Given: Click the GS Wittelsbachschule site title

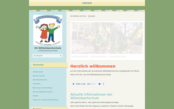Looking at the screenshot, I should pyautogui.click(x=48, y=48).
